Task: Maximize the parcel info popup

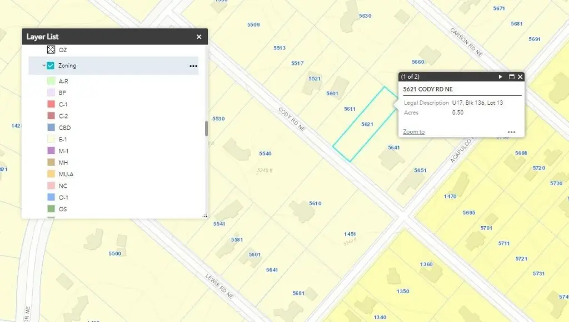Action: tap(511, 77)
